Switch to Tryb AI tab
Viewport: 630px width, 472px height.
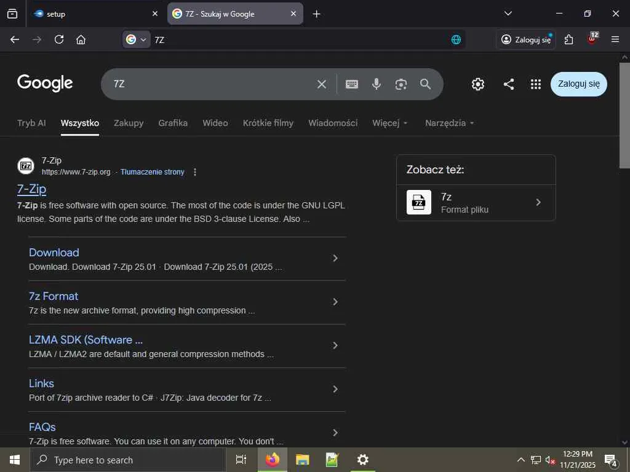pyautogui.click(x=31, y=123)
